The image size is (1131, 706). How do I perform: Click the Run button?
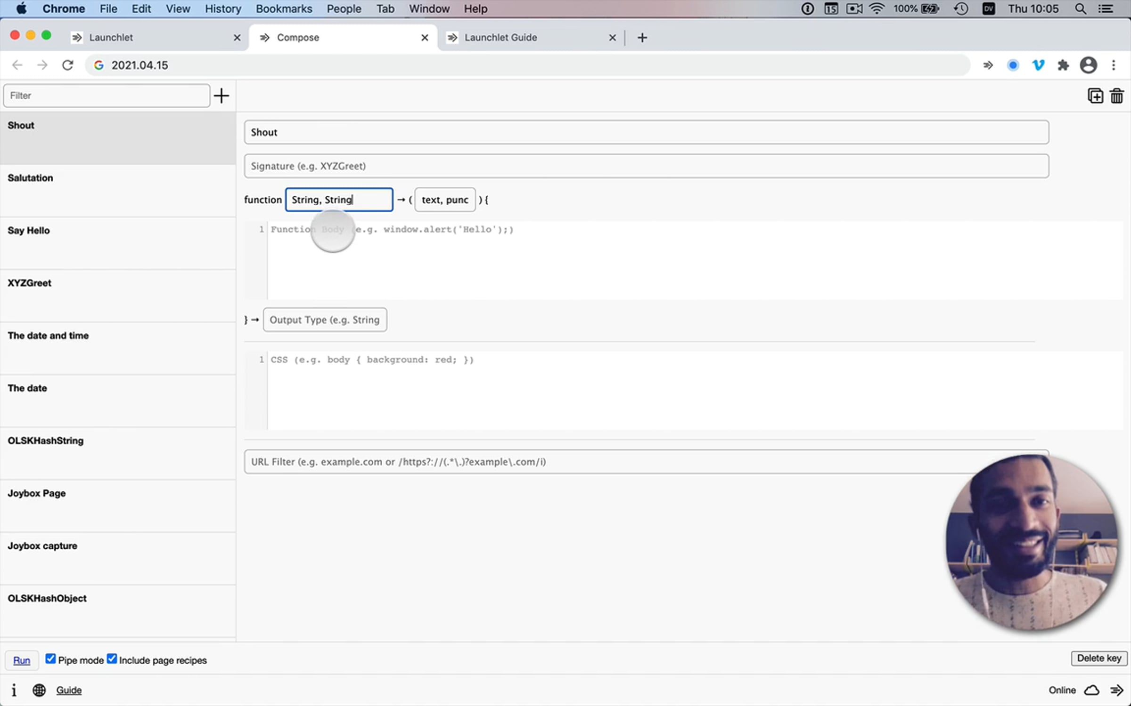click(21, 660)
